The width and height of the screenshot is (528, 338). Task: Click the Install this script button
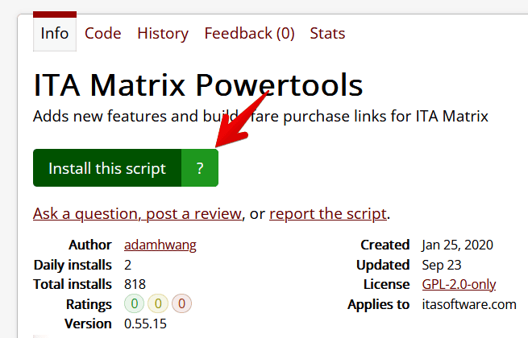[x=107, y=168]
